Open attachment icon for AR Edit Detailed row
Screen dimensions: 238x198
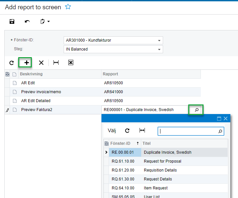point(15,101)
